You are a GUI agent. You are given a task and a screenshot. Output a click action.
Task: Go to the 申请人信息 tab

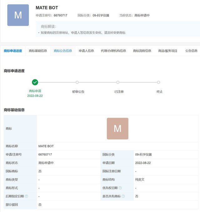pyautogui.click(x=86, y=51)
